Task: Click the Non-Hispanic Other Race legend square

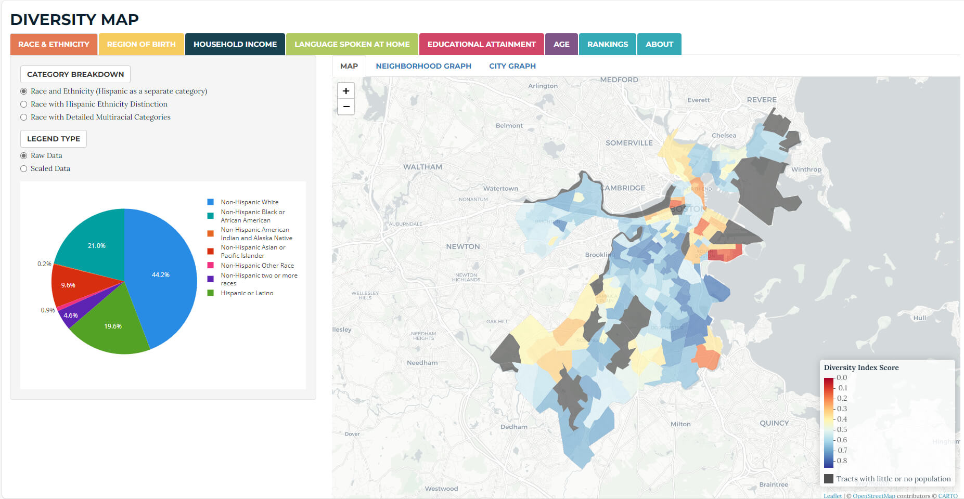Action: pos(211,266)
